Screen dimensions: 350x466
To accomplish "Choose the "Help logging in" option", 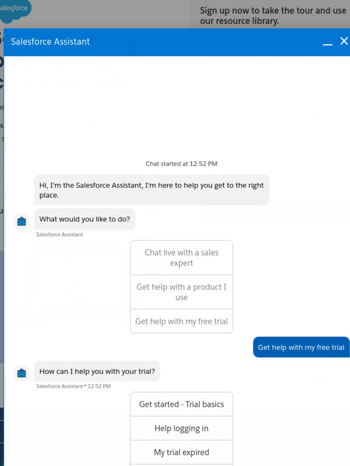I will pyautogui.click(x=181, y=428).
